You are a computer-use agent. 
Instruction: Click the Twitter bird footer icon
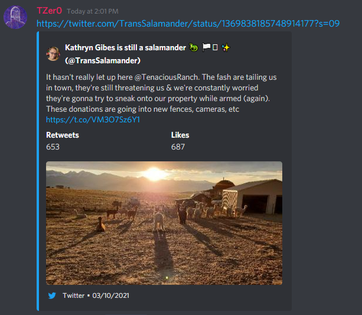point(52,295)
